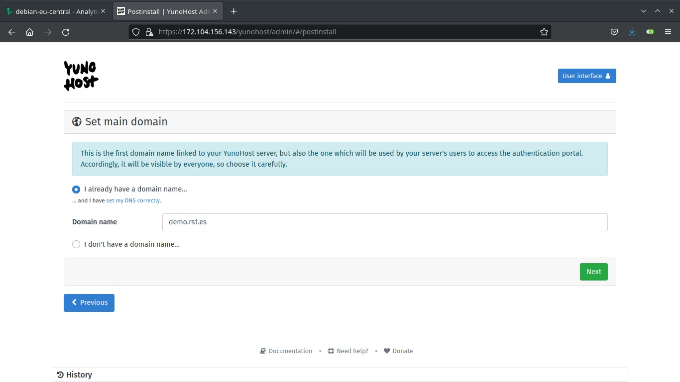This screenshot has width=680, height=382.
Task: Go back with the Previous button
Action: coord(89,302)
